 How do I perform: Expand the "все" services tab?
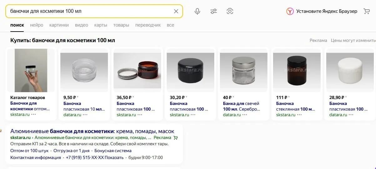tap(170, 25)
